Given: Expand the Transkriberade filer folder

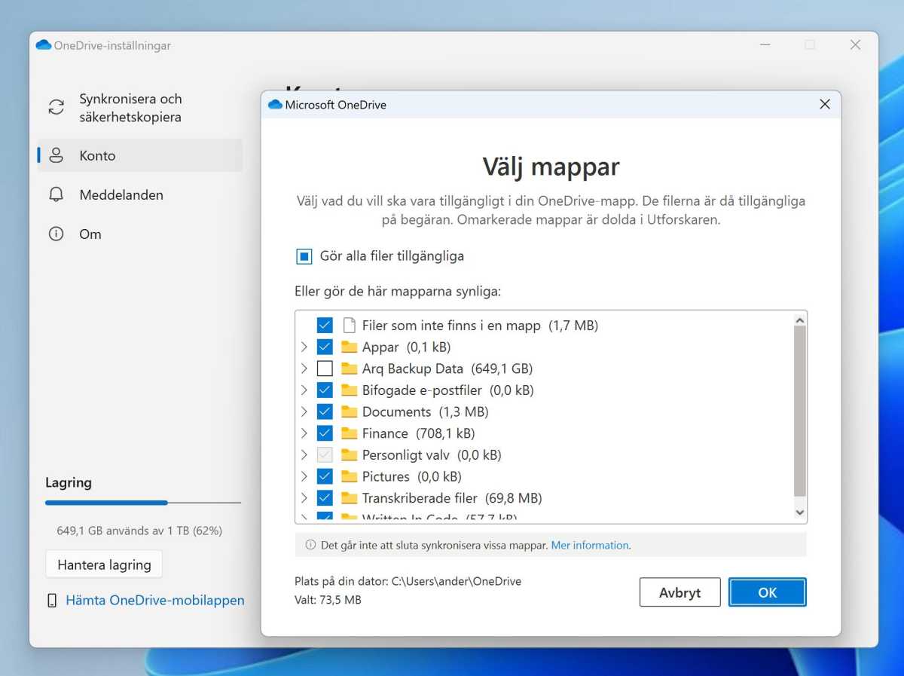Looking at the screenshot, I should [x=304, y=497].
